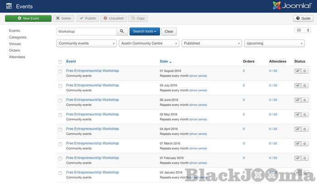Click the Workshop search input field
The image size is (317, 184).
pos(86,32)
